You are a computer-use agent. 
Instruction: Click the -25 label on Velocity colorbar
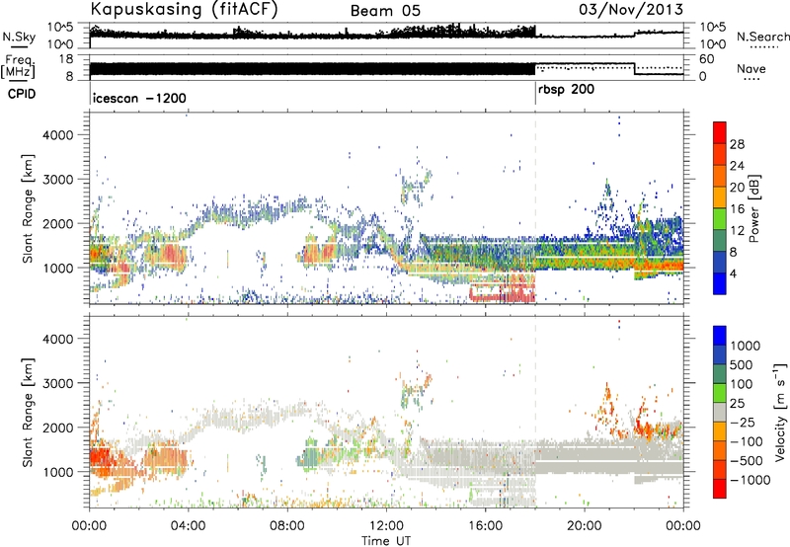click(x=743, y=422)
